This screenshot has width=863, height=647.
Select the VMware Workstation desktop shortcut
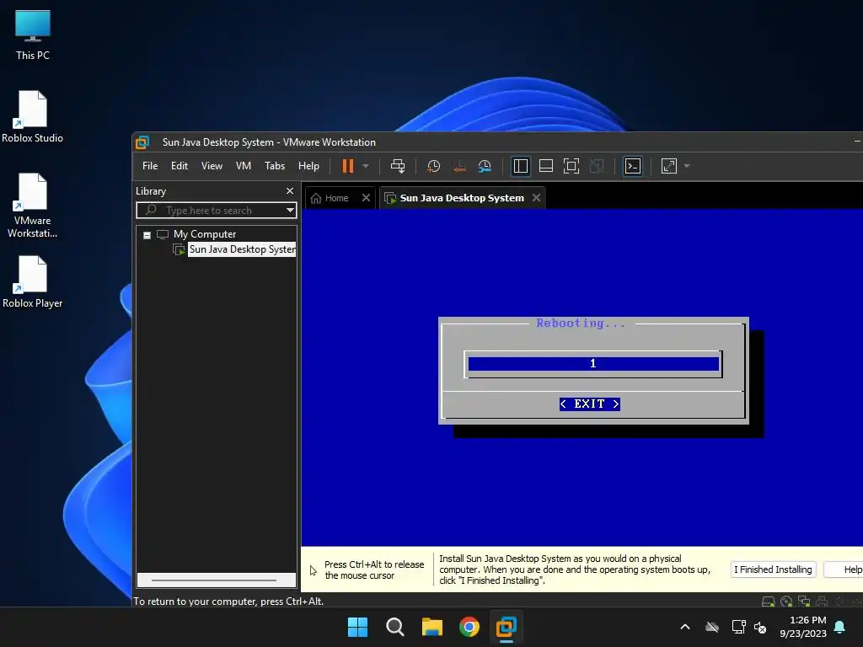33,206
